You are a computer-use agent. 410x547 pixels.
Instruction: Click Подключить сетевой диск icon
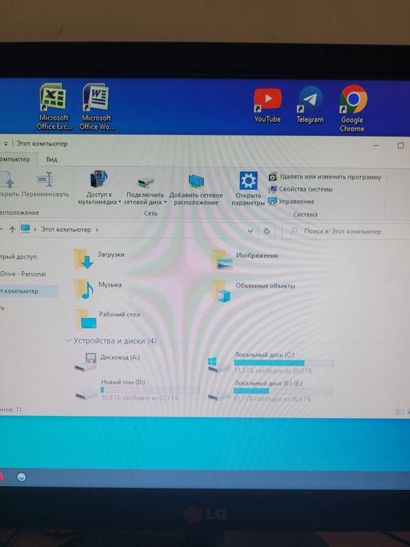coord(145,182)
